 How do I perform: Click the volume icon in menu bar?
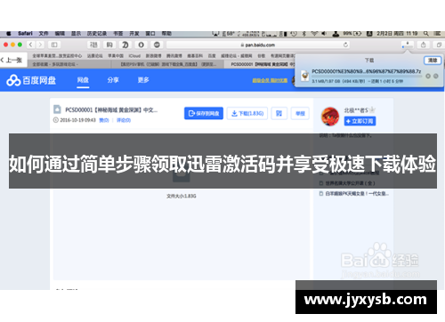tap(324, 34)
